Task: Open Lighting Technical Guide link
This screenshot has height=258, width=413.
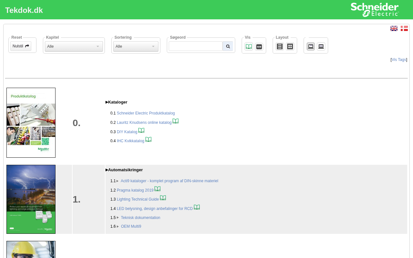Action: (x=138, y=199)
